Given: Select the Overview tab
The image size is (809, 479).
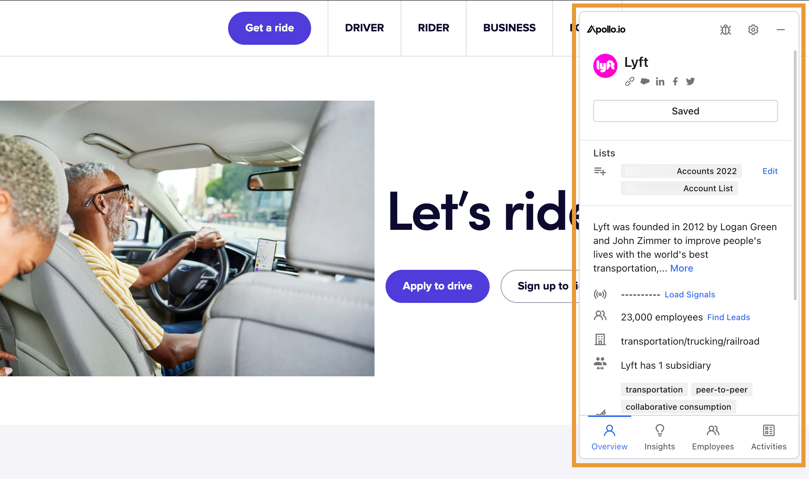Looking at the screenshot, I should coord(610,437).
